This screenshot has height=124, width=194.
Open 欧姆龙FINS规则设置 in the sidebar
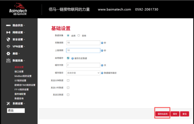tap(25, 85)
